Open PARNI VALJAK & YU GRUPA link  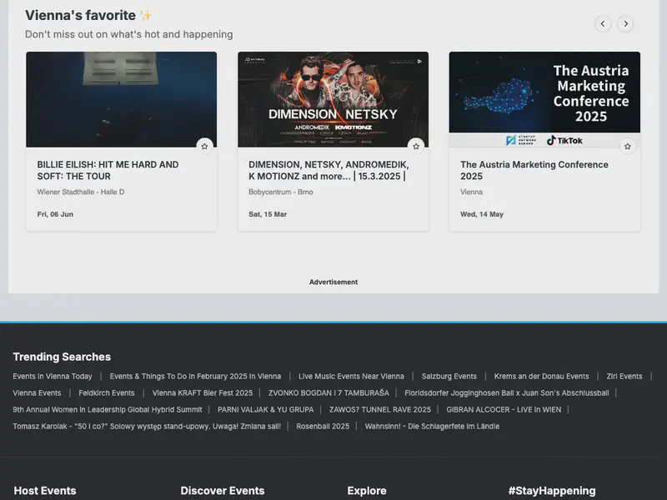[x=265, y=409]
